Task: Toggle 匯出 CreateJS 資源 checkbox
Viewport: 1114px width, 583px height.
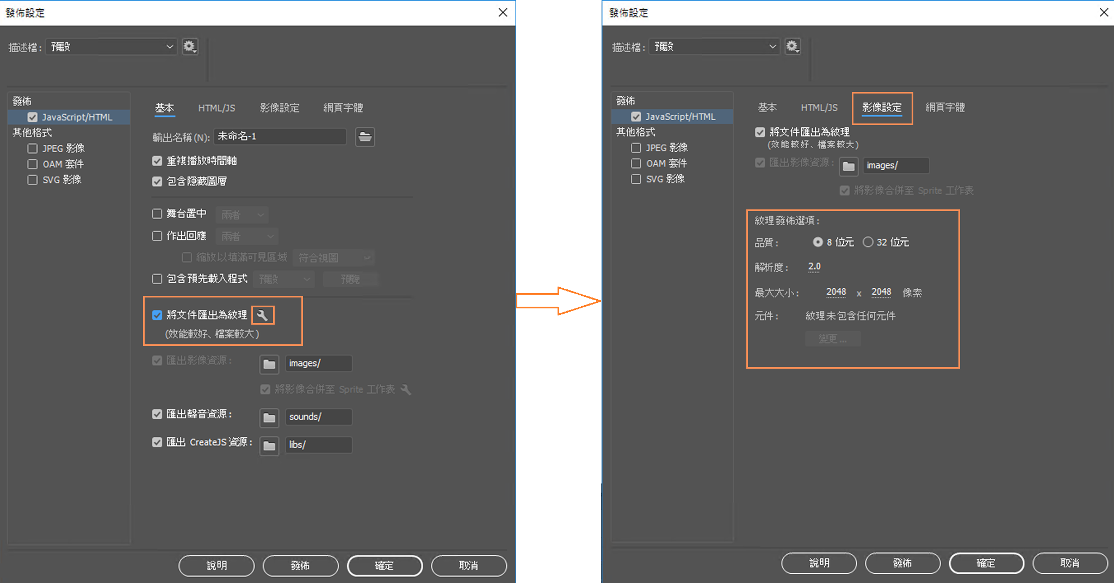Action: (x=157, y=442)
